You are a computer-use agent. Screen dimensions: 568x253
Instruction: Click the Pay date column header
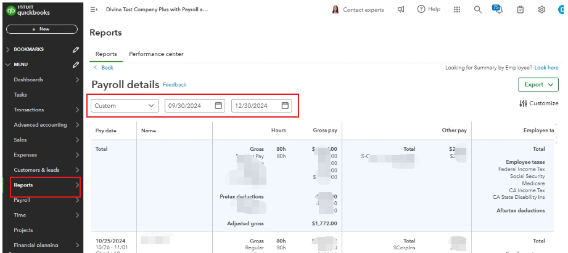(106, 131)
